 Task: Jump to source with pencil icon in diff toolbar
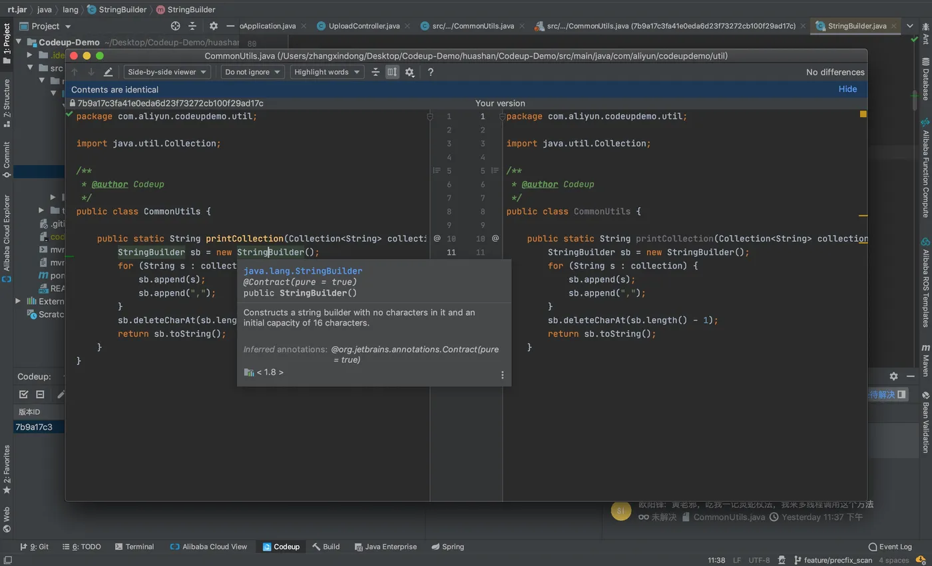point(108,72)
